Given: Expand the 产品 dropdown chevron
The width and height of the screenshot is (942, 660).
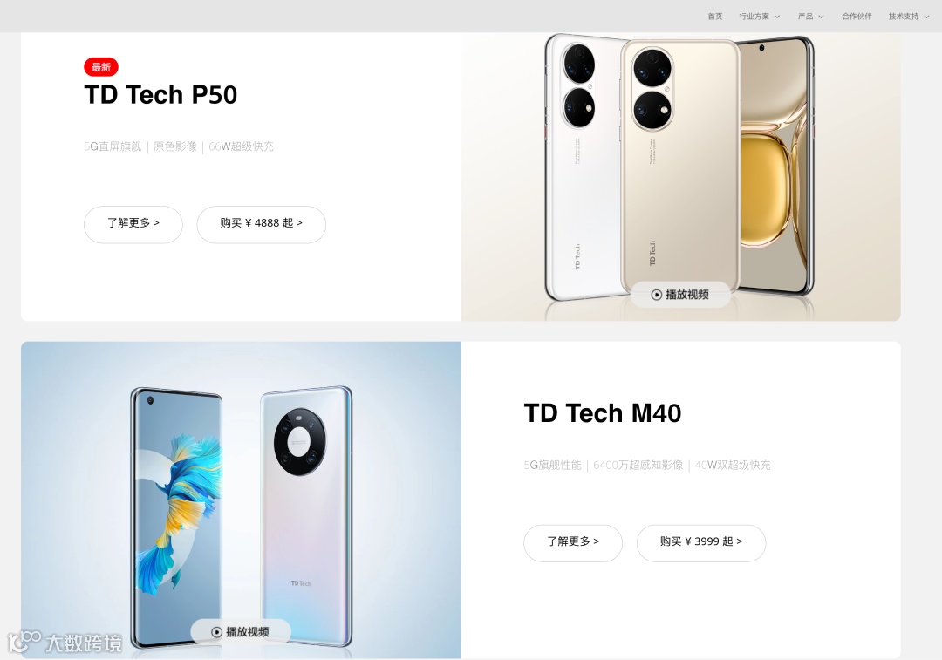Looking at the screenshot, I should pos(821,17).
